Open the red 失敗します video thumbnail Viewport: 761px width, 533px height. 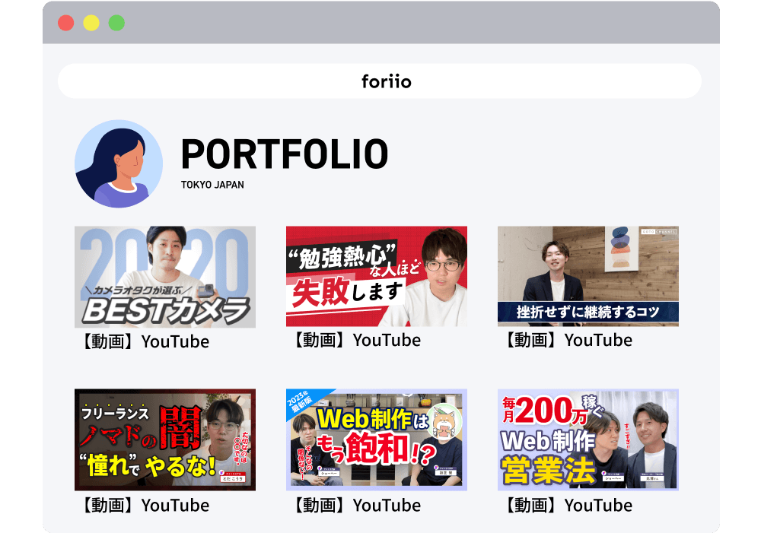[x=376, y=276]
